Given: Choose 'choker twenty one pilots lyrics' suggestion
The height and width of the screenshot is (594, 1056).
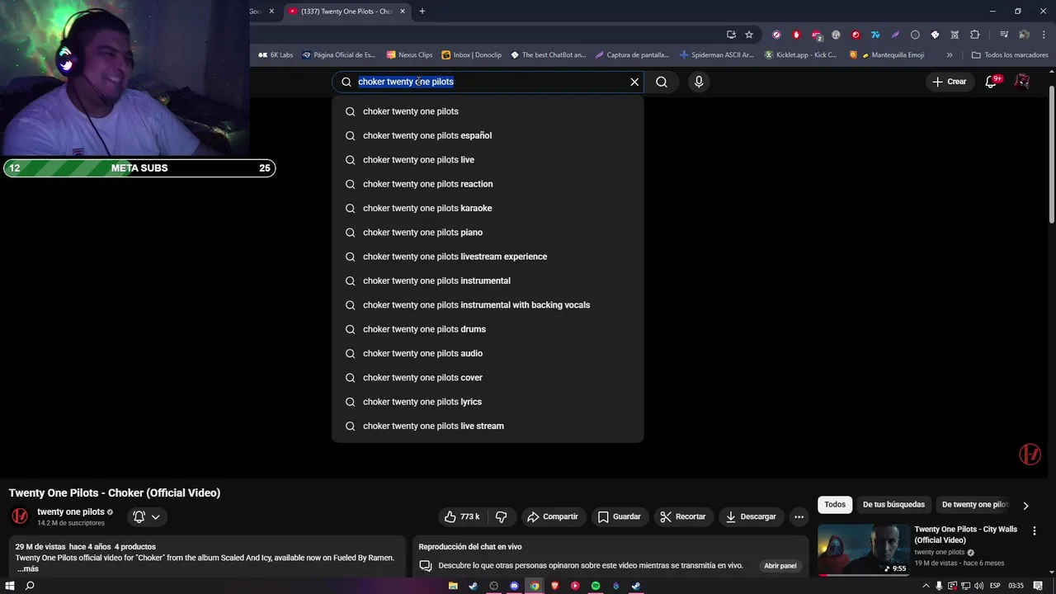Looking at the screenshot, I should (x=488, y=402).
